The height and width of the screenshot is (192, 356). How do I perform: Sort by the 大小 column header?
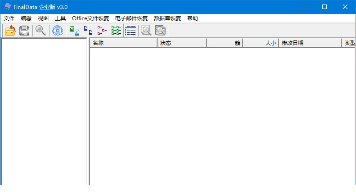pyautogui.click(x=261, y=43)
